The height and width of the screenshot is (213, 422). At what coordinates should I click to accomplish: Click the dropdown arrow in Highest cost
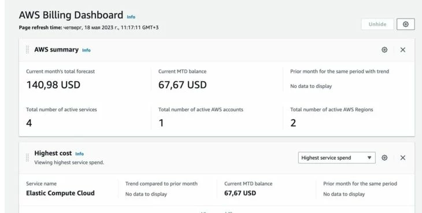click(369, 158)
